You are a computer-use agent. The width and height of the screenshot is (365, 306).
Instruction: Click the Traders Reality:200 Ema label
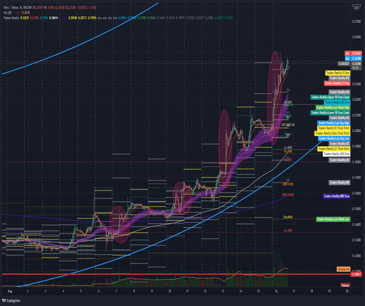tap(337, 154)
